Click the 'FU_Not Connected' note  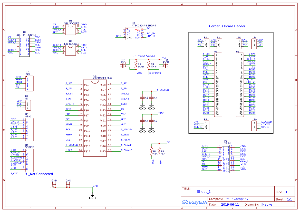coord(38,174)
